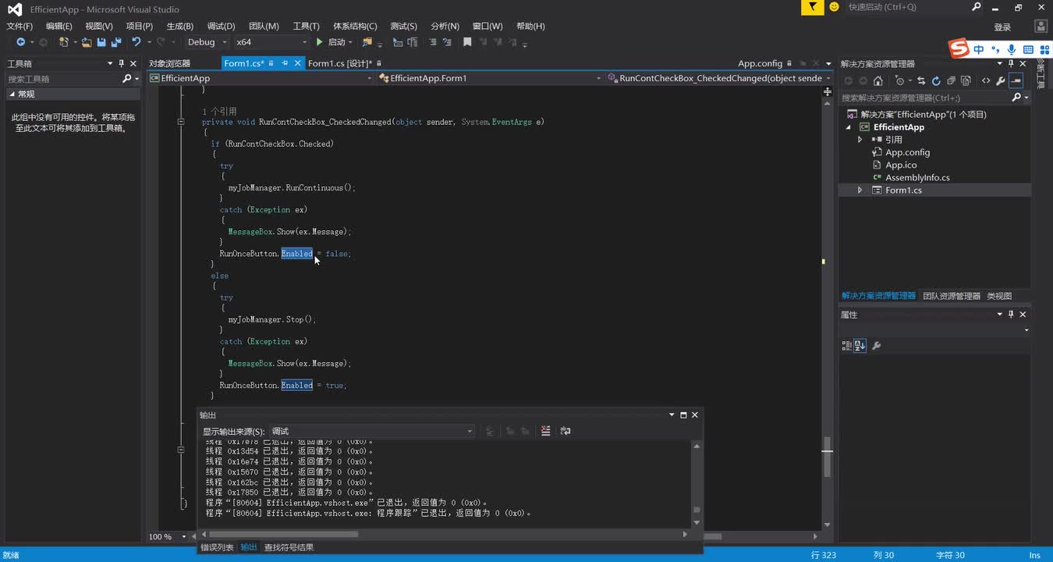Image resolution: width=1053 pixels, height=562 pixels.
Task: Click Collapse All in Solution Explorer
Action: click(951, 80)
